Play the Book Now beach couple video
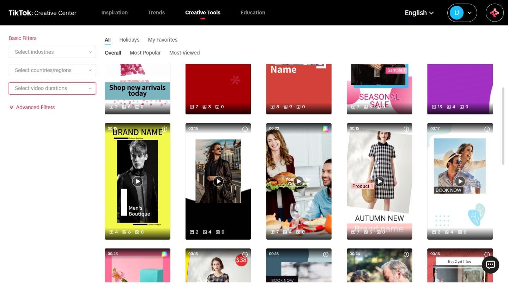Viewport: 508px width, 286px height. pos(460,181)
